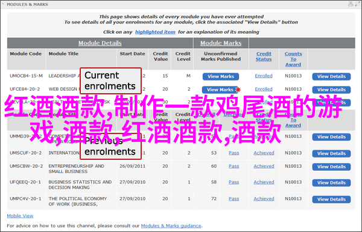This screenshot has width=362, height=232.
Task: Click N10013 award code in UMOCB4-15-M row
Action: 293,76
